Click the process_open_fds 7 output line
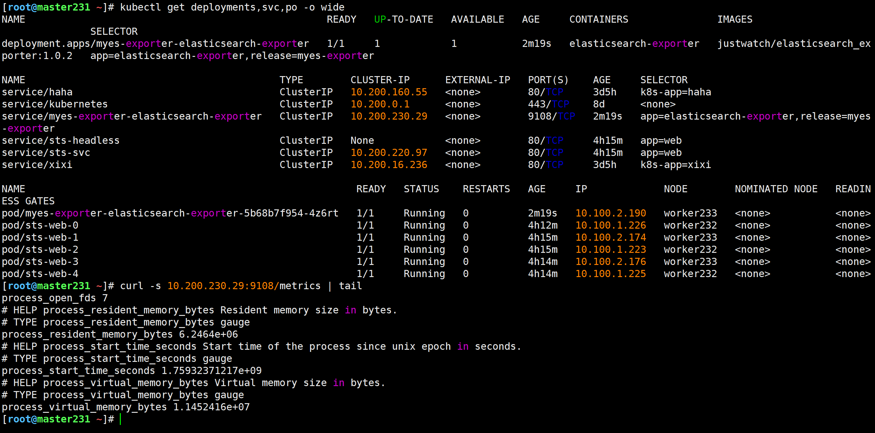Image resolution: width=875 pixels, height=433 pixels. coord(55,298)
